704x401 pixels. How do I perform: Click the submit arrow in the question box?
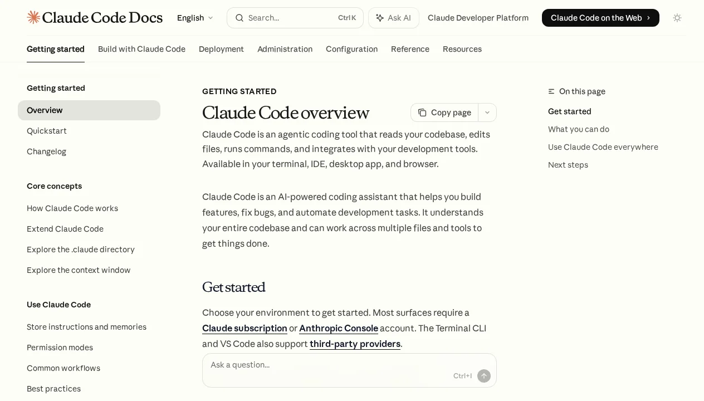pyautogui.click(x=484, y=376)
